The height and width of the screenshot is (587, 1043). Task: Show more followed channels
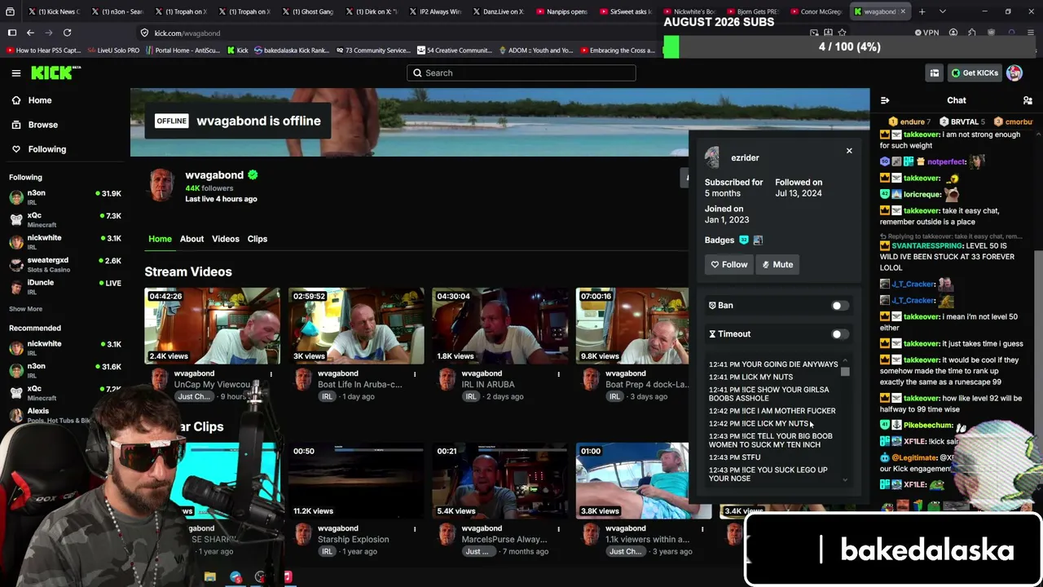(25, 309)
